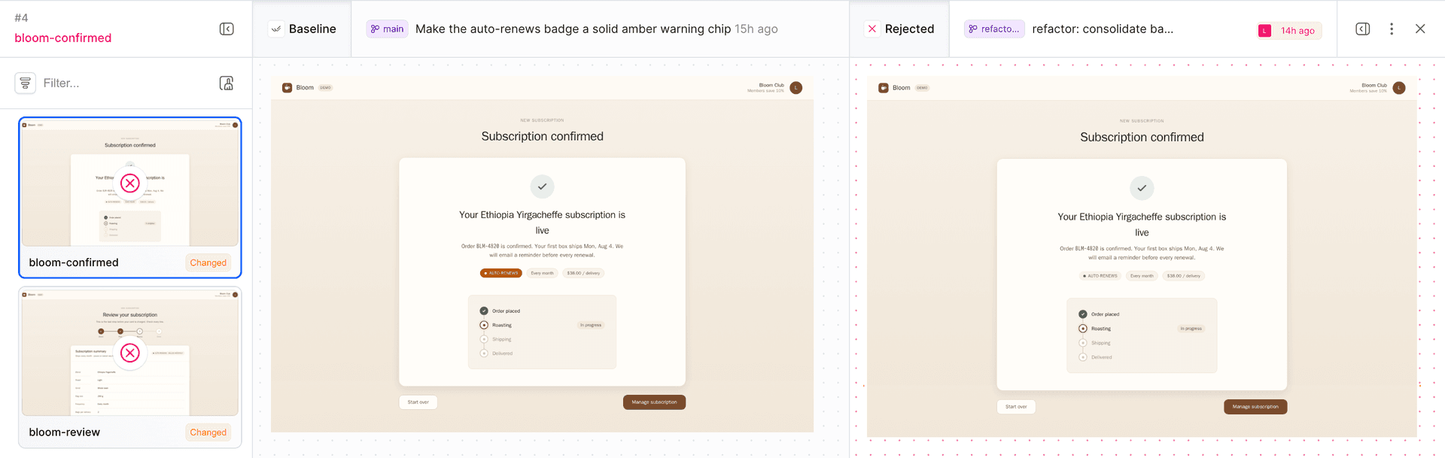The image size is (1445, 458).
Task: Click the Roasting step icon in the baseline
Action: click(x=484, y=325)
